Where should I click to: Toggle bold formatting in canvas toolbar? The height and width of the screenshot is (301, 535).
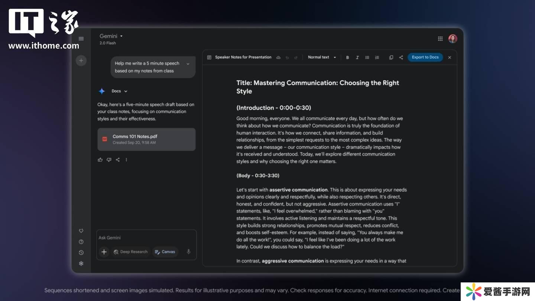pos(347,58)
